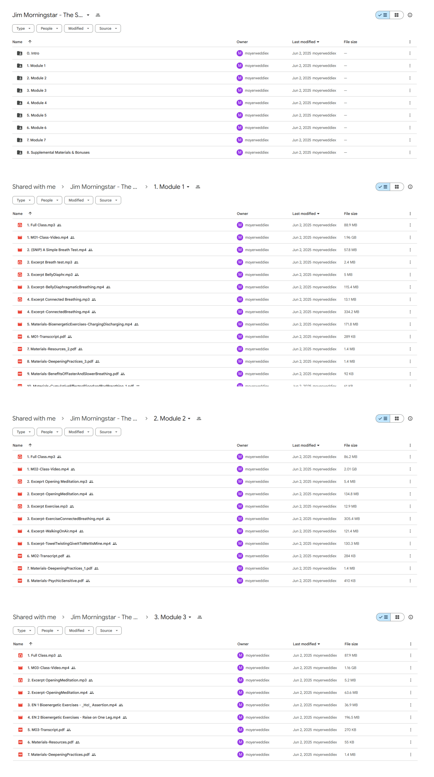Click PDF icon of '6. M01-Transccript.pdf'
The image size is (434, 777).
click(20, 336)
